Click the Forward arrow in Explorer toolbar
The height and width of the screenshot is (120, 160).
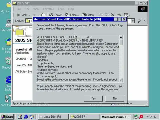click(34, 15)
